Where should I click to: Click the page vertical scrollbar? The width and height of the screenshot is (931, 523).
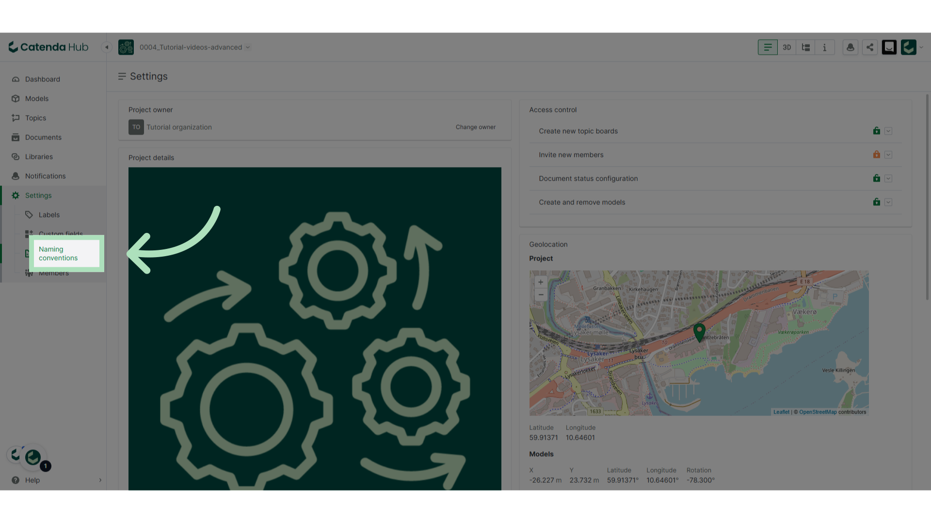click(927, 198)
